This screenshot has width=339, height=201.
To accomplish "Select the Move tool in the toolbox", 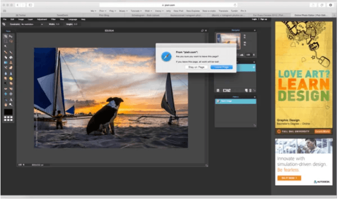I will [11, 36].
